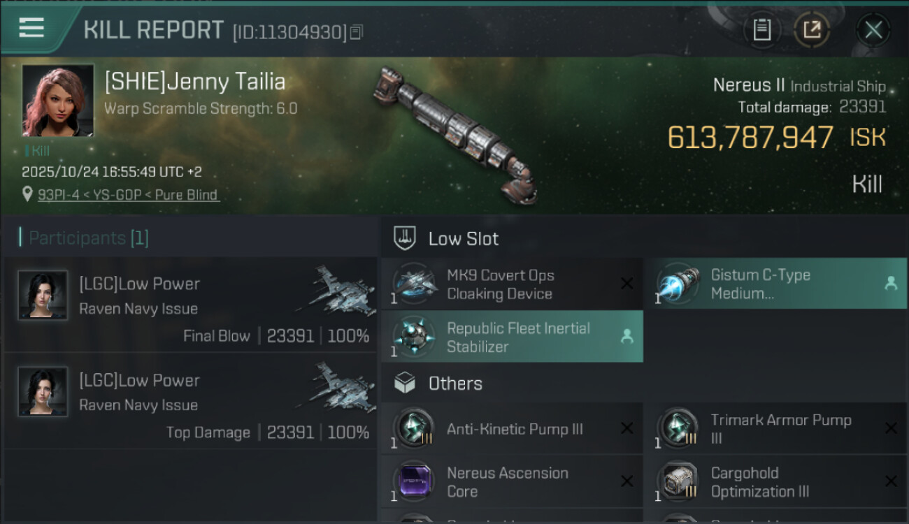This screenshot has width=909, height=524.
Task: Click Cargohold Optimization III icon
Action: 679,481
